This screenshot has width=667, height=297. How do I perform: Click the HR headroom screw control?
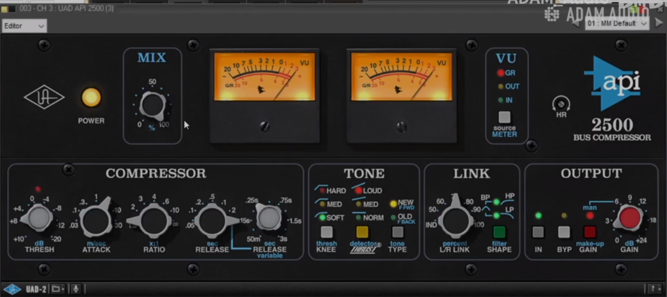(561, 104)
